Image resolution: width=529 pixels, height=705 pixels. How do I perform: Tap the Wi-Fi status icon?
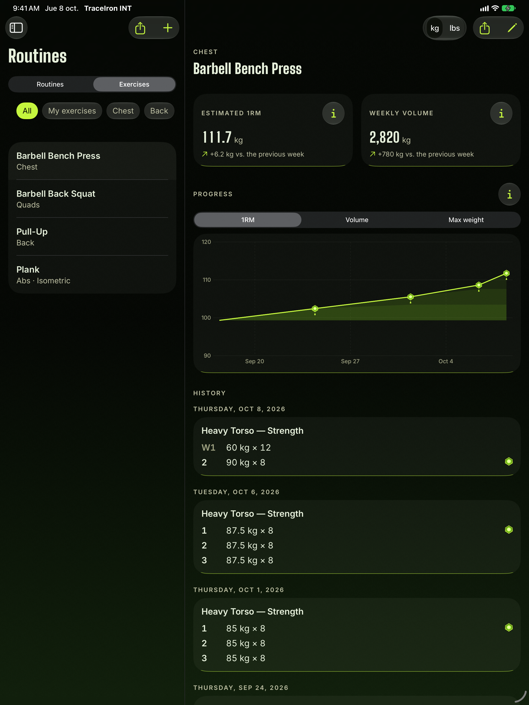pos(495,8)
